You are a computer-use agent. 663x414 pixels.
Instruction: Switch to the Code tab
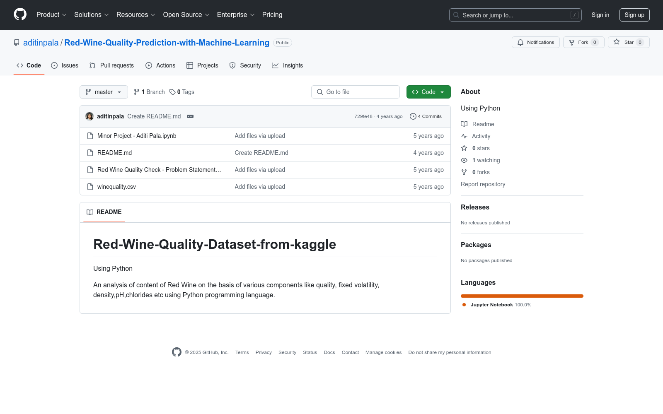point(29,65)
